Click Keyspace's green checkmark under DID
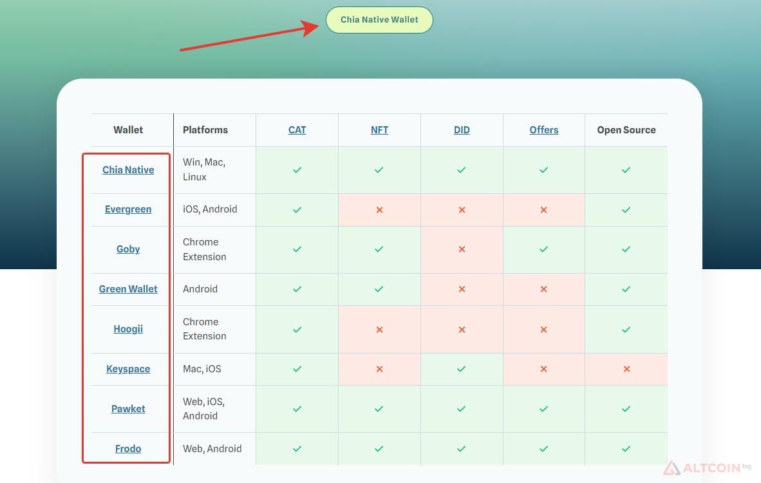Image resolution: width=761 pixels, height=483 pixels. pos(462,369)
